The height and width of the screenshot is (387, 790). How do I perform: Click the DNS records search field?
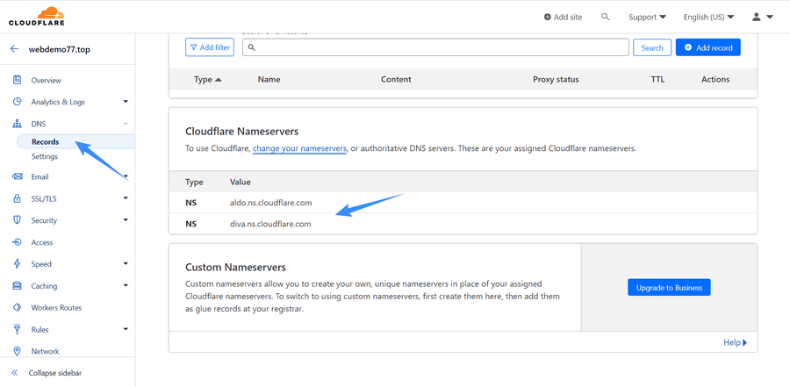(x=435, y=47)
